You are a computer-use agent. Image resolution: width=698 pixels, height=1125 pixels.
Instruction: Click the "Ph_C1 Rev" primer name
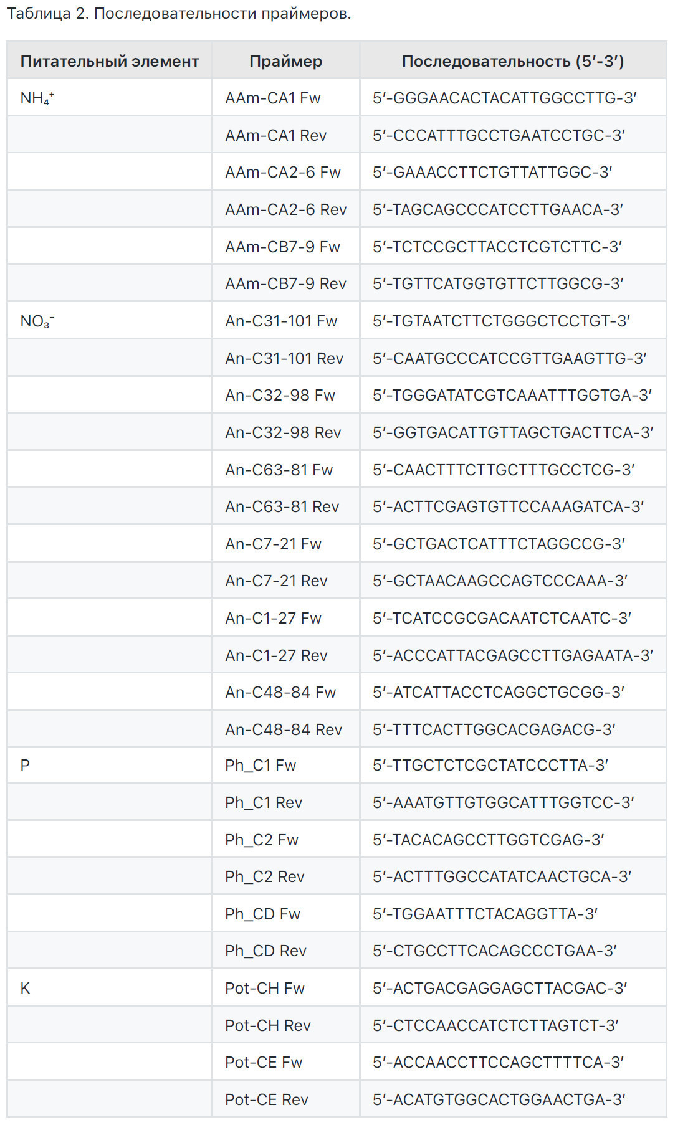[x=264, y=803]
